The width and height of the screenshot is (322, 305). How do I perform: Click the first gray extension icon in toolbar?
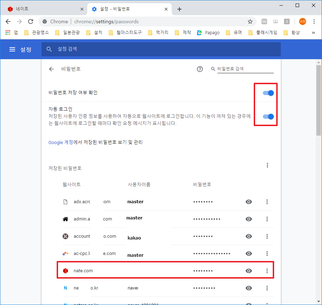[x=264, y=21]
